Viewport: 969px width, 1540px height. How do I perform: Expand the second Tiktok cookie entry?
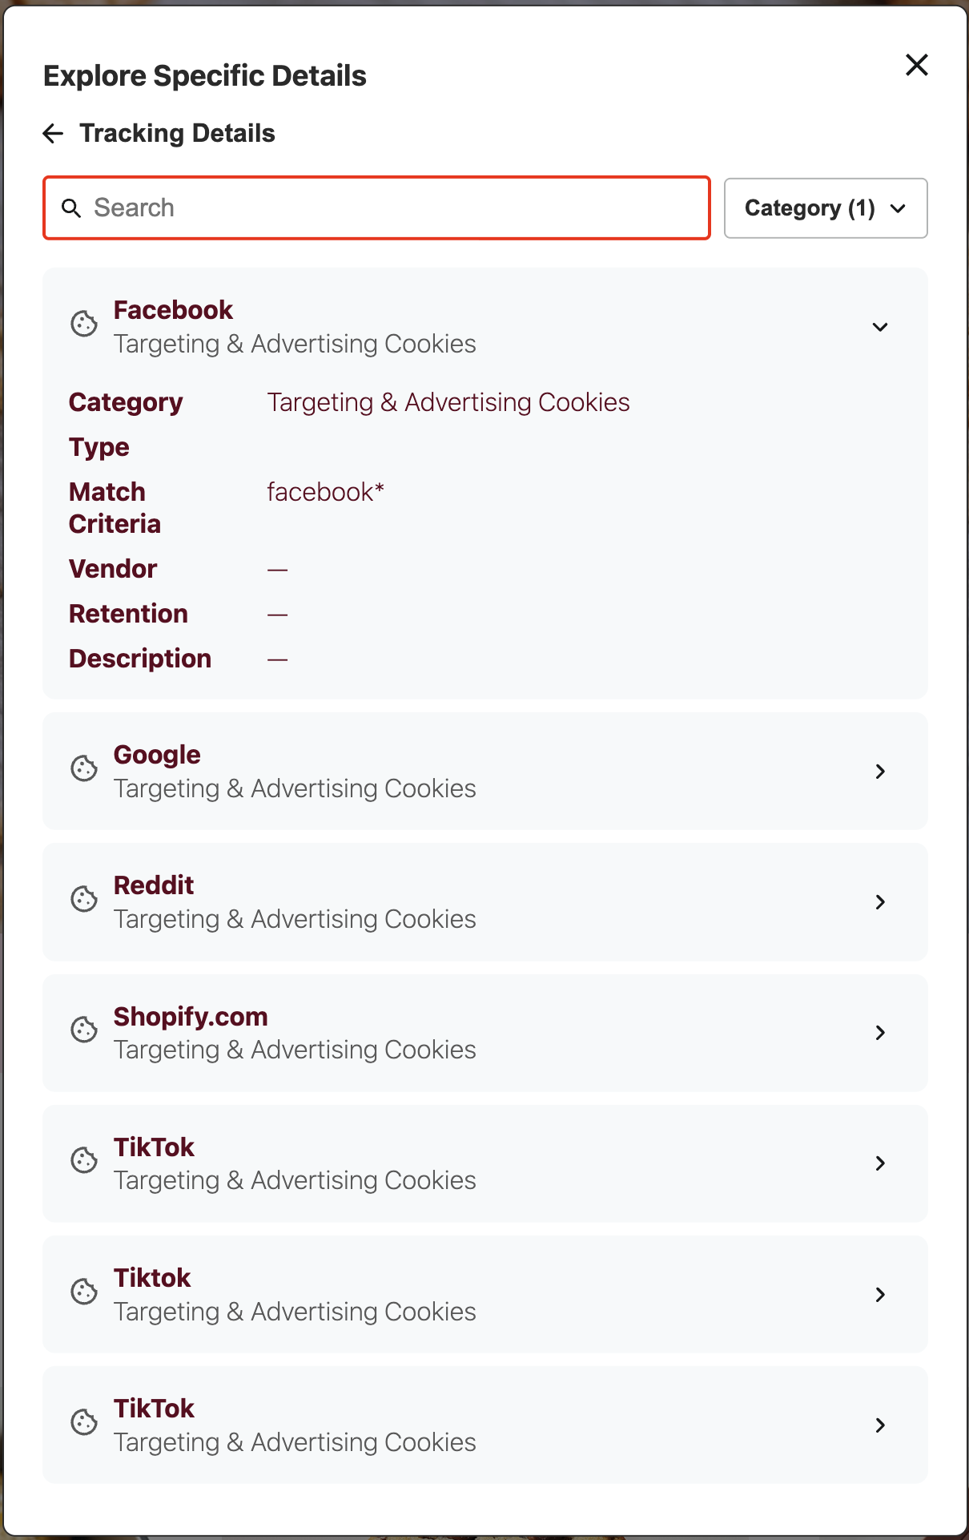pos(880,1294)
